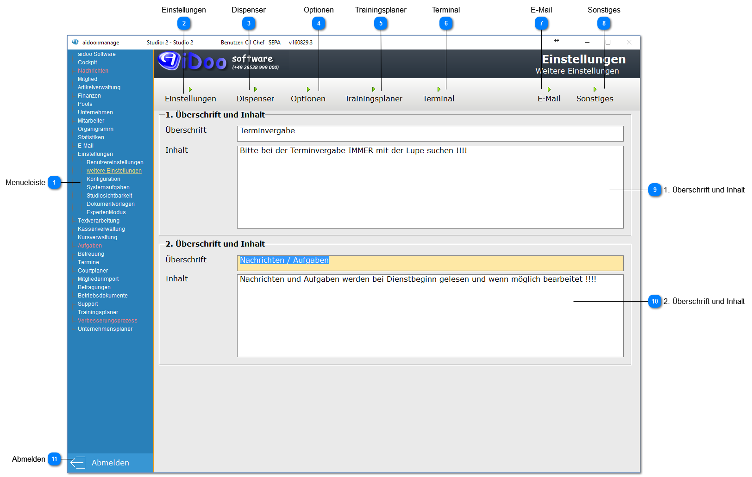Open Verbesserungsprozess in the sidebar

[108, 321]
